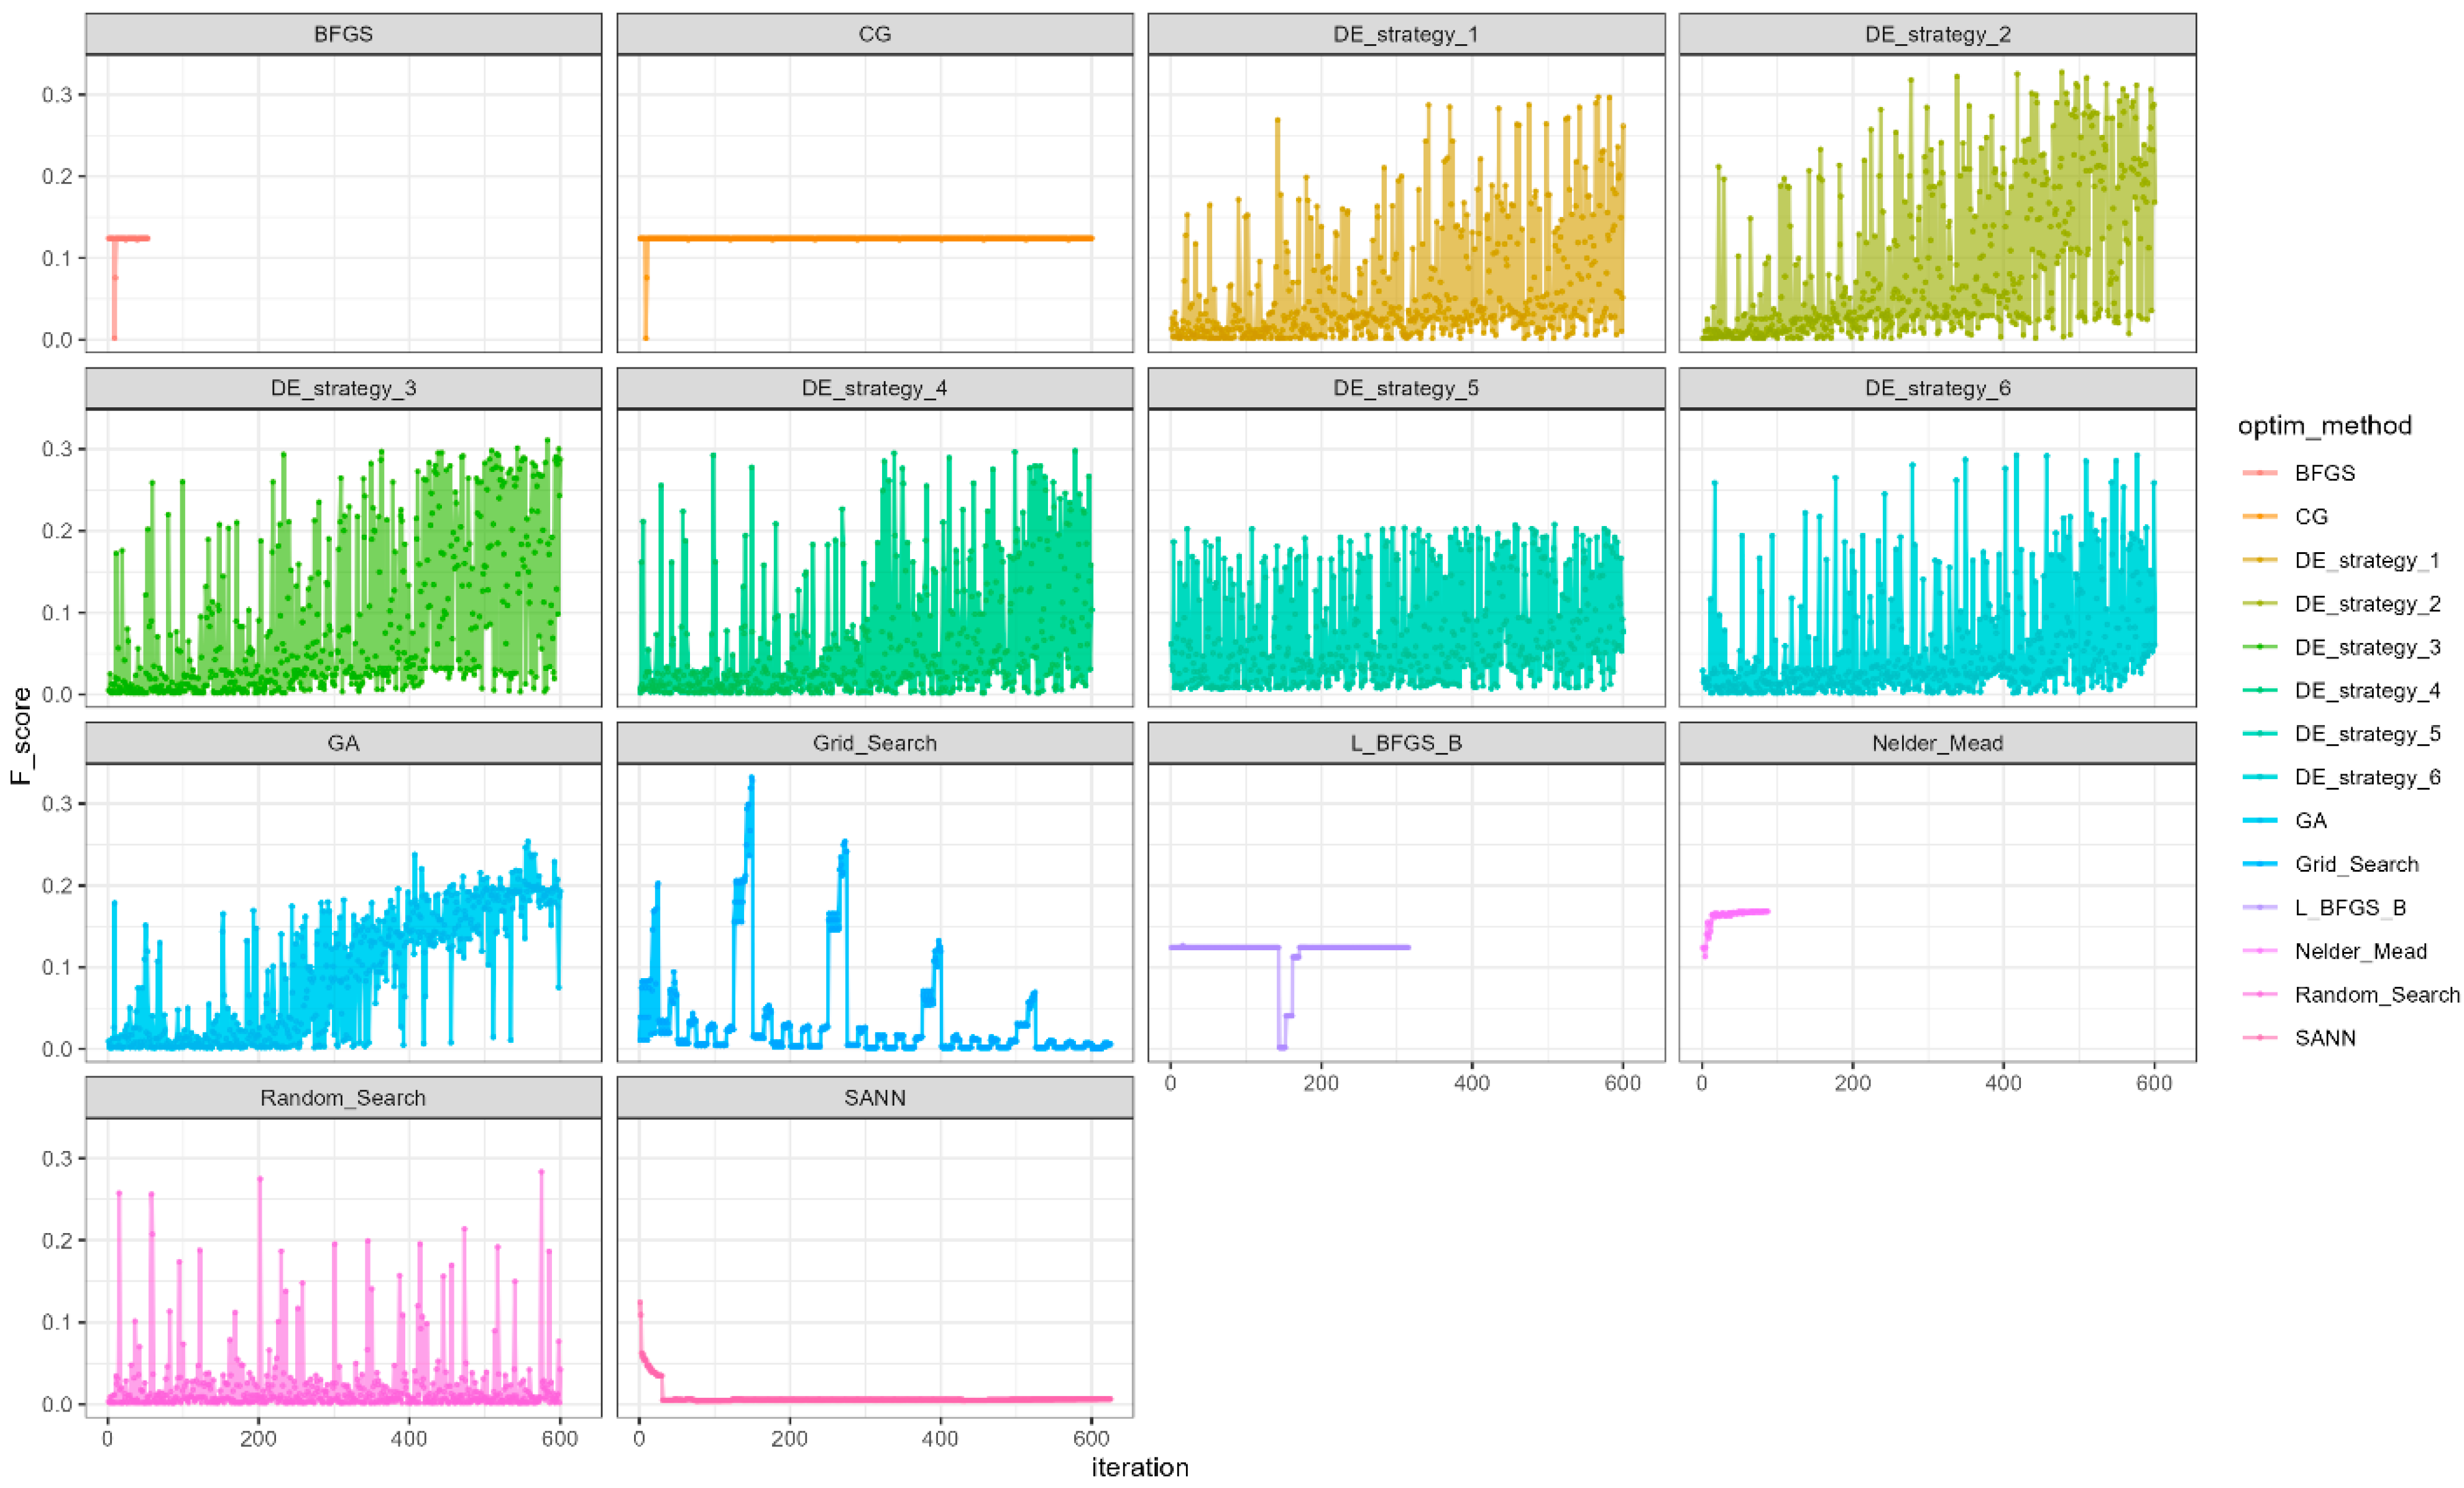Click the optim_method legend title

click(2324, 427)
